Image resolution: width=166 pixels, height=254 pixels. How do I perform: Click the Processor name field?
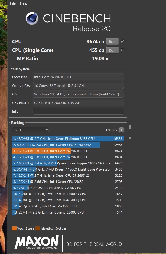coord(78,77)
